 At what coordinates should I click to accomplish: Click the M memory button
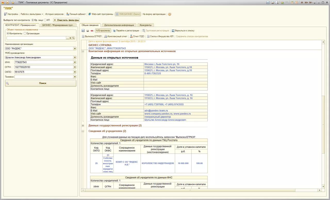[x=302, y=2]
